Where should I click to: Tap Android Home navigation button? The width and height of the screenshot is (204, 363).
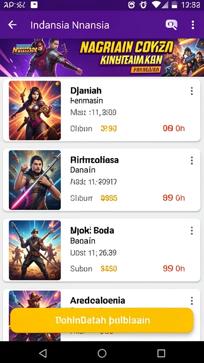[102, 353]
